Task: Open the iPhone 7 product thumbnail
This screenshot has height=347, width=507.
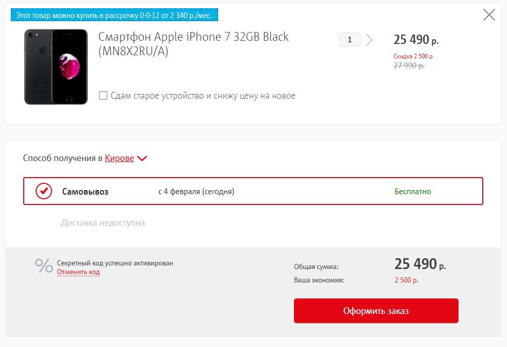Action: [x=56, y=67]
